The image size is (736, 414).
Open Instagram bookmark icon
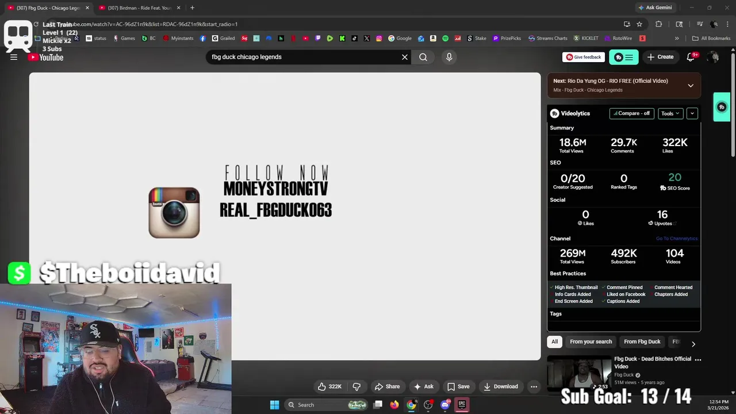pyautogui.click(x=379, y=39)
